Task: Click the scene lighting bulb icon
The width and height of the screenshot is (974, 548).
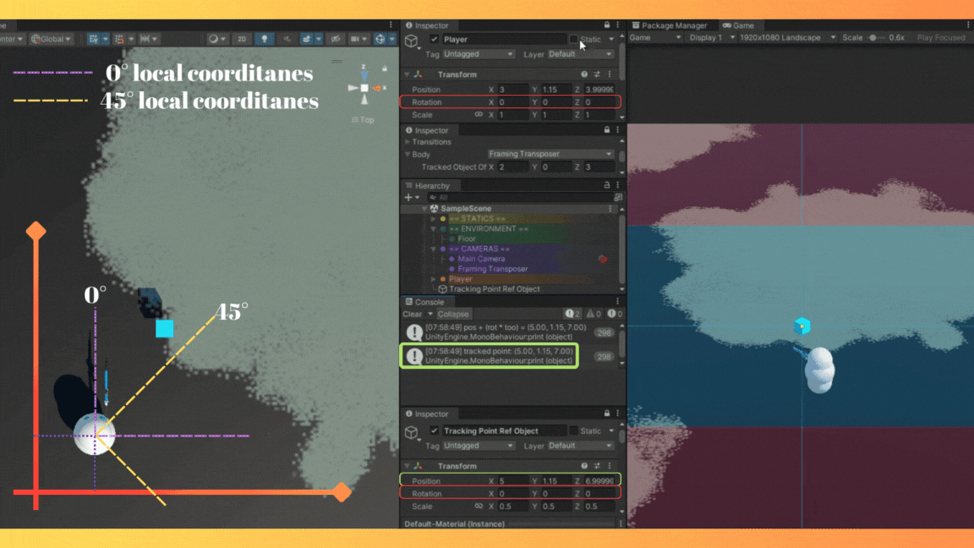Action: click(x=265, y=38)
